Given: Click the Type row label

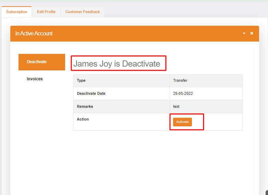Looking at the screenshot, I should coord(81,80).
